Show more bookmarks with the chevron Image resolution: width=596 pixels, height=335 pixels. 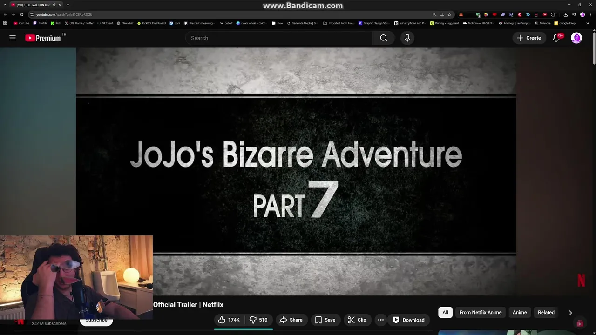pyautogui.click(x=588, y=23)
